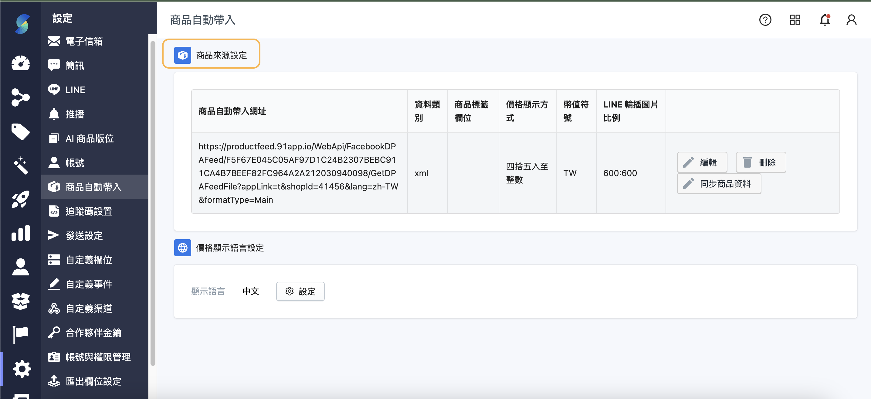The width and height of the screenshot is (871, 399).
Task: Open the apps grid icon
Action: [795, 20]
